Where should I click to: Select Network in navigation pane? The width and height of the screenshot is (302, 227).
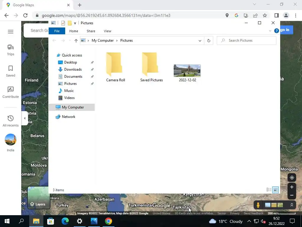coord(68,117)
